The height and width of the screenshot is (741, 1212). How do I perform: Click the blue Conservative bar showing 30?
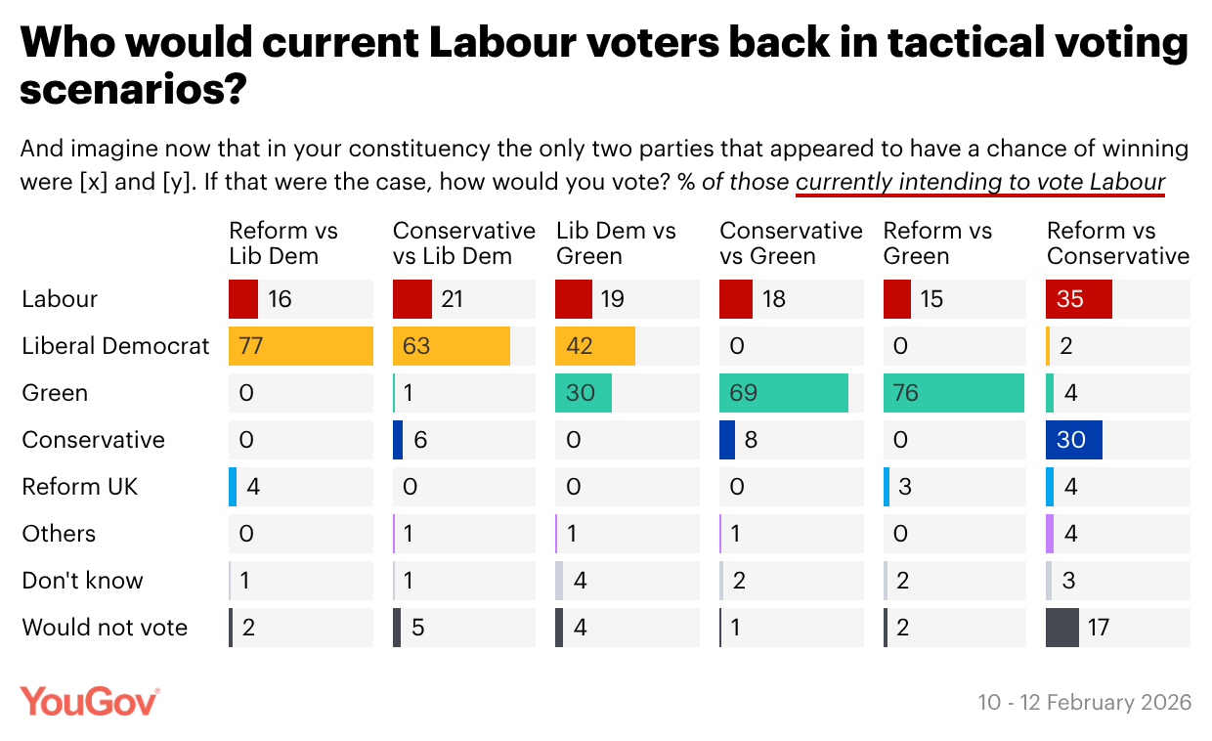1074,440
